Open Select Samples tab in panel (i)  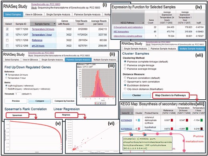tap(13, 14)
